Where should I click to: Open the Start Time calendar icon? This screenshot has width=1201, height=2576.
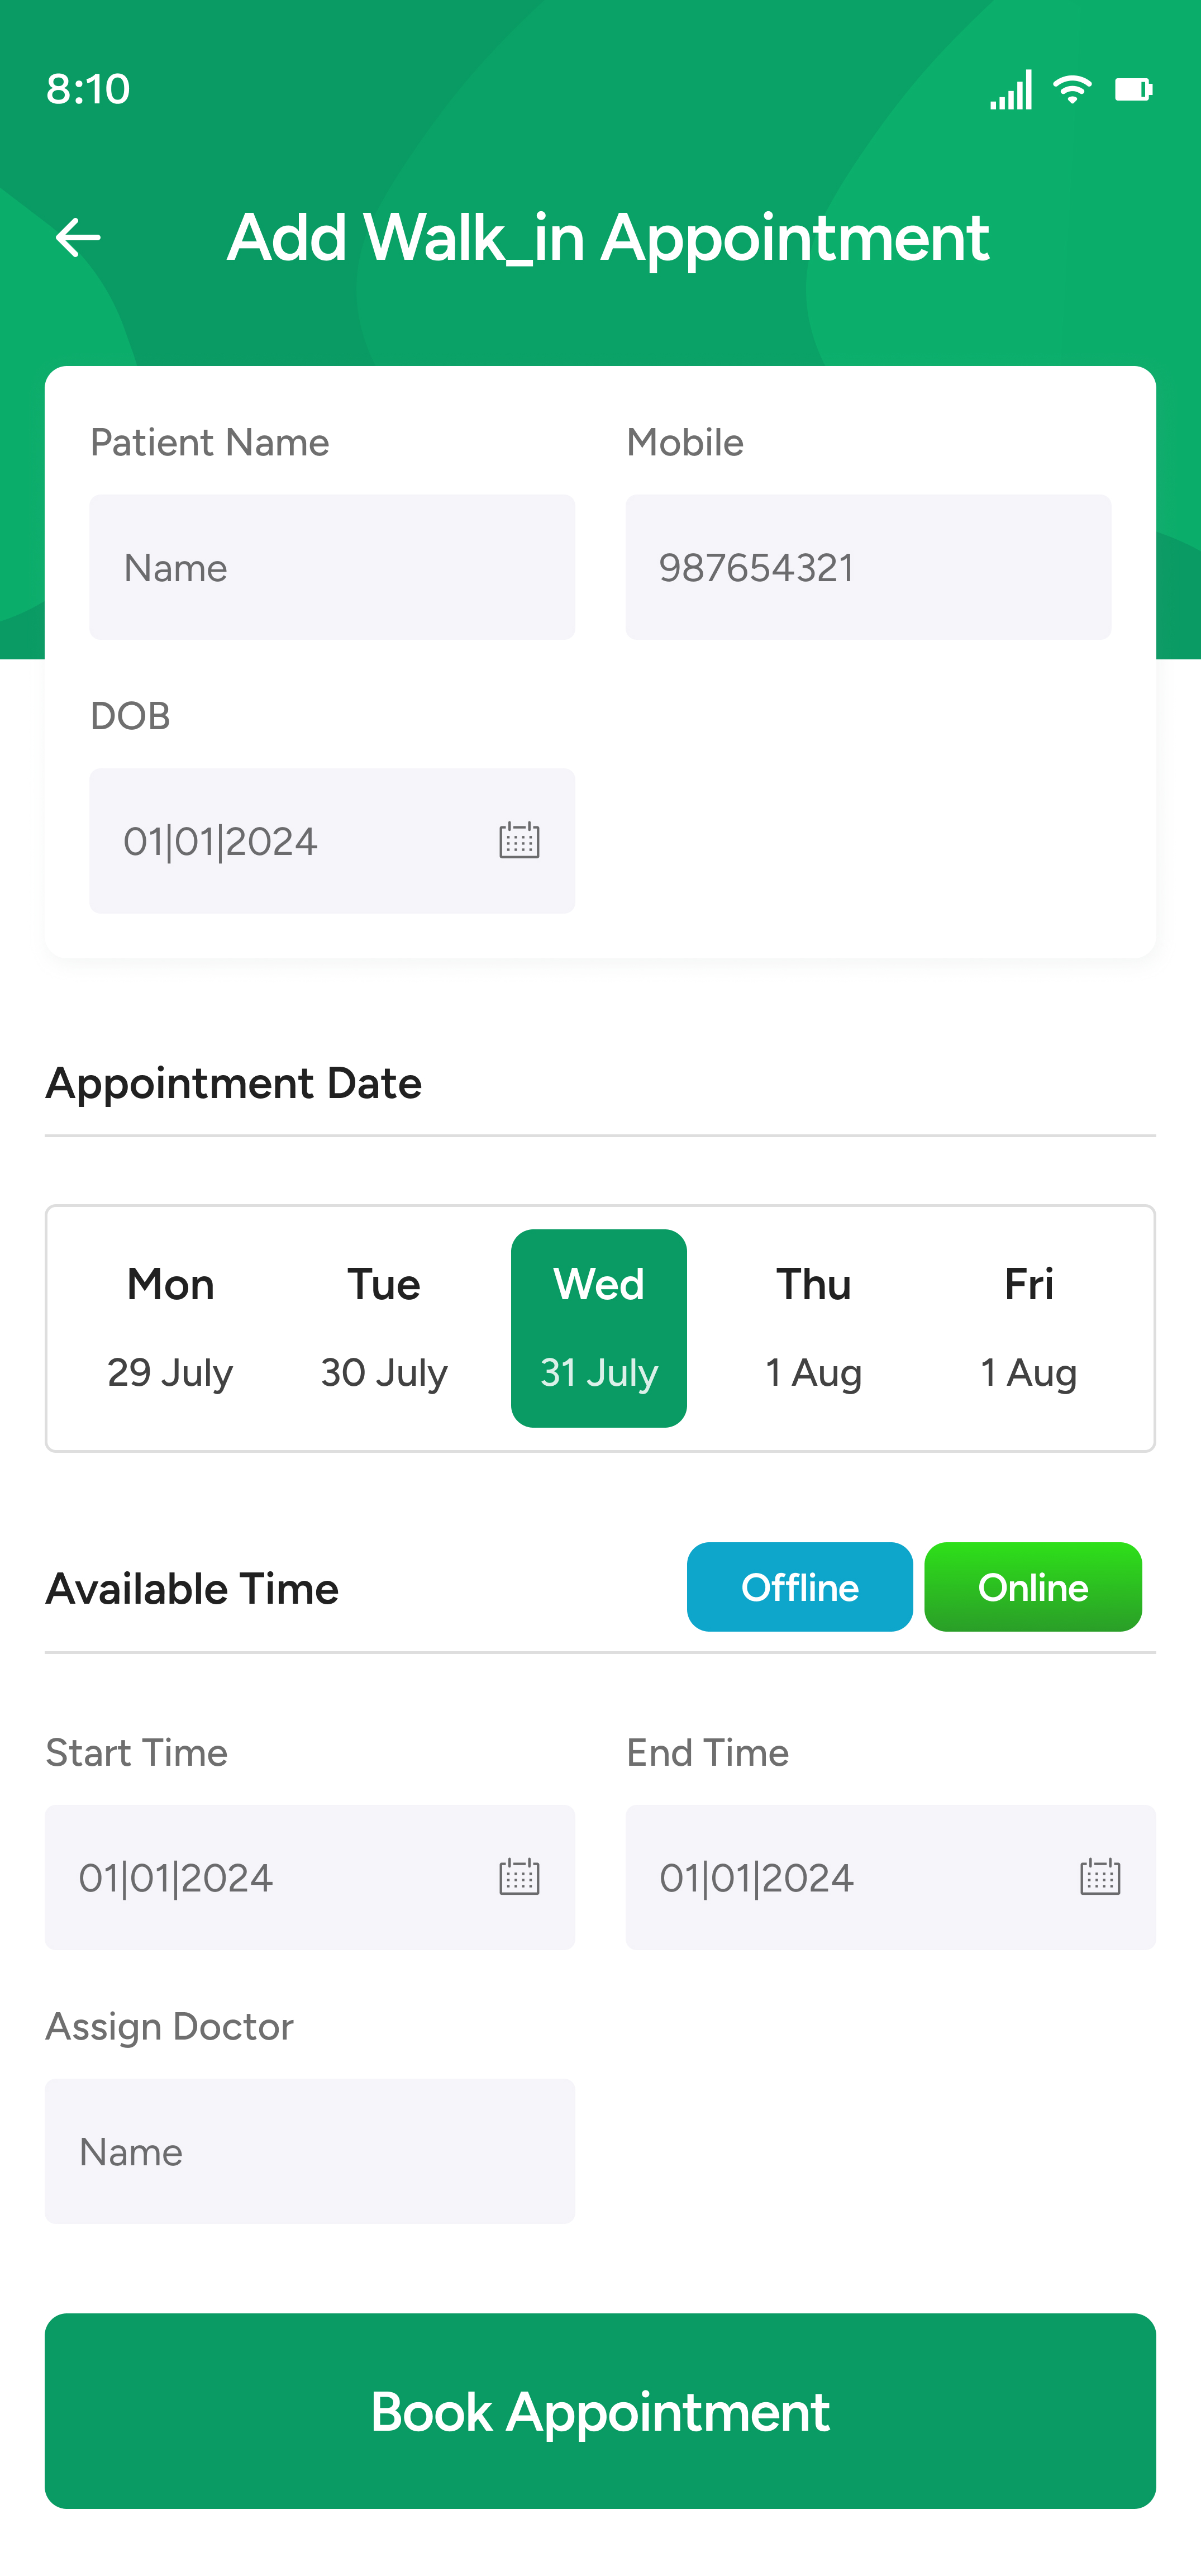[x=519, y=1877]
